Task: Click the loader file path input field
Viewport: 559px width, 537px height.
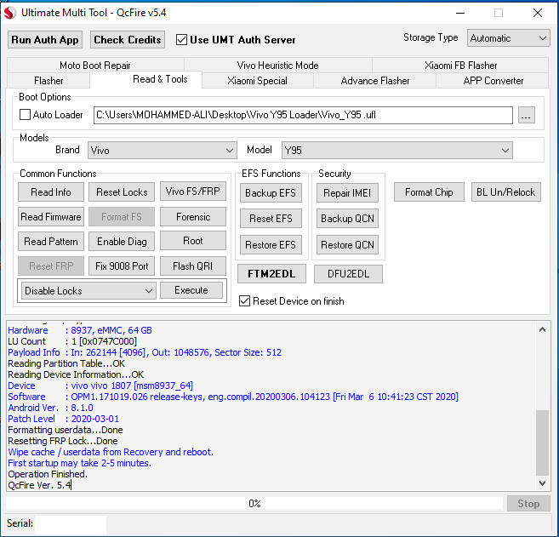Action: [x=303, y=115]
